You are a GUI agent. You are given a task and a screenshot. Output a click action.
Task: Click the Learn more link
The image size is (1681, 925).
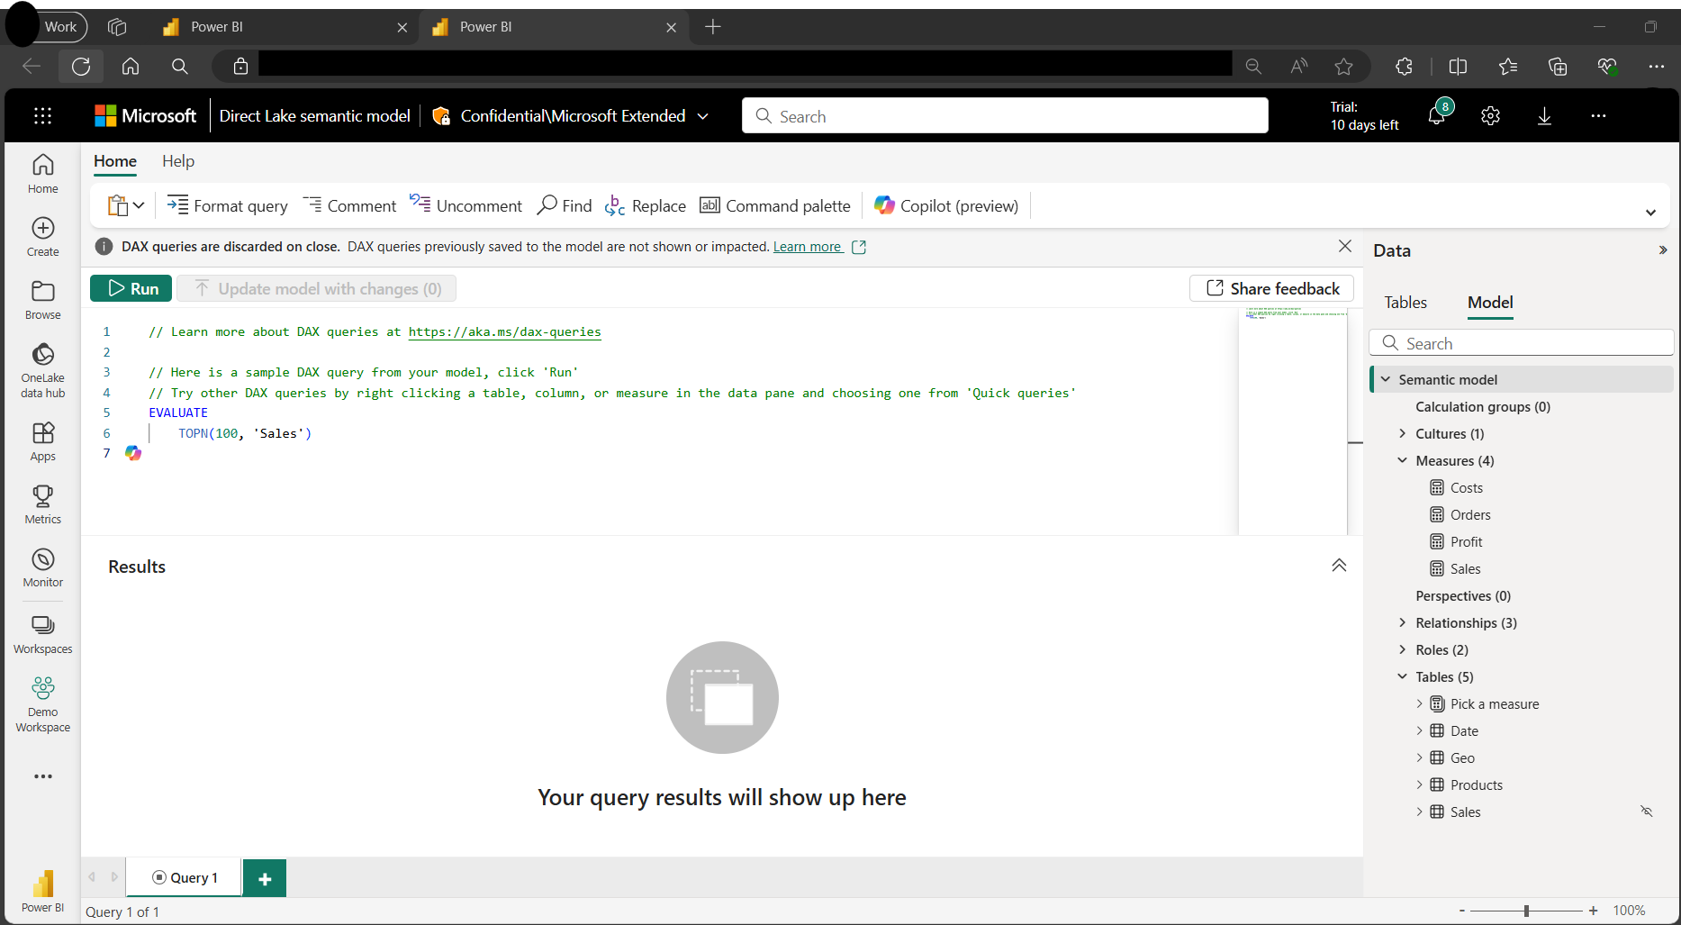(x=807, y=247)
